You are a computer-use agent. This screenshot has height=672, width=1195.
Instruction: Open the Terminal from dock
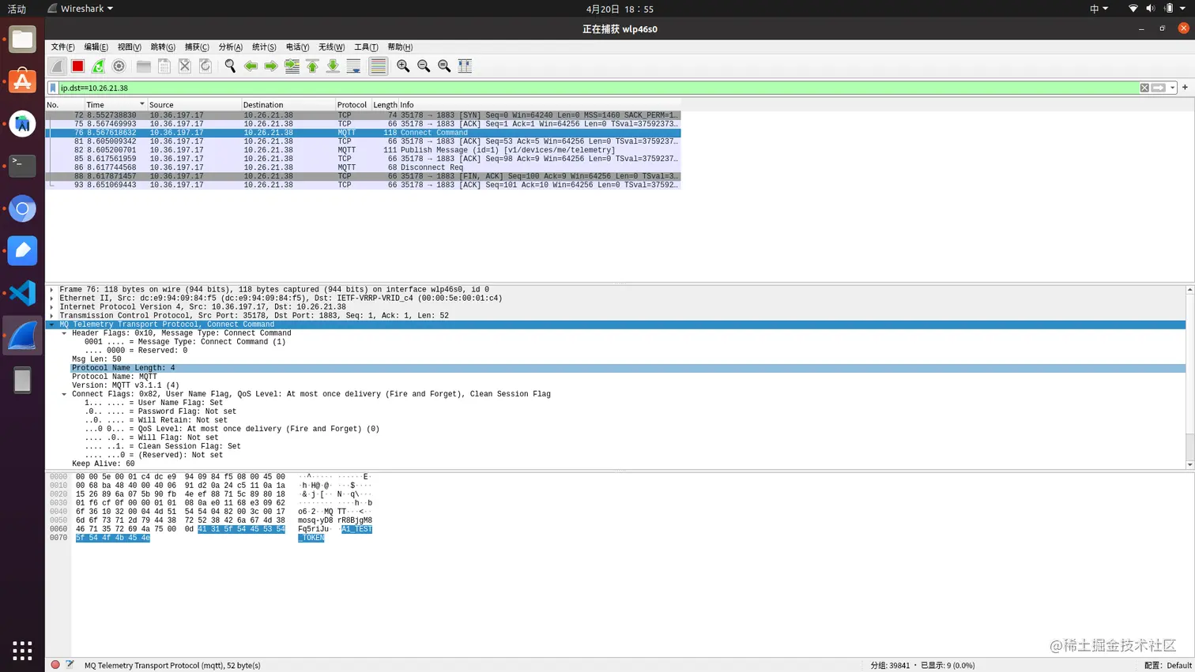(22, 166)
